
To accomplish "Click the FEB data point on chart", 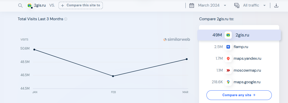I will [113, 76].
